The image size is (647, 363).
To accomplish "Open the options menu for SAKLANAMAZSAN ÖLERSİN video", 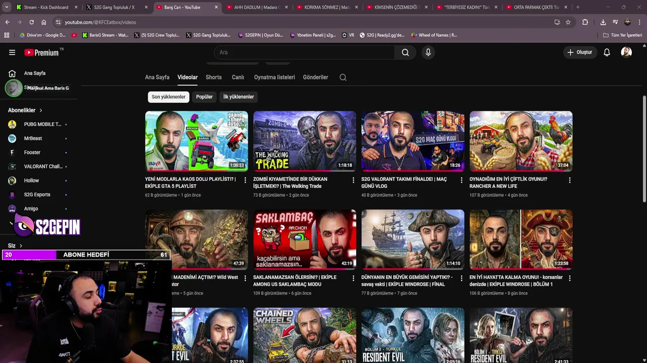I will pos(353,278).
